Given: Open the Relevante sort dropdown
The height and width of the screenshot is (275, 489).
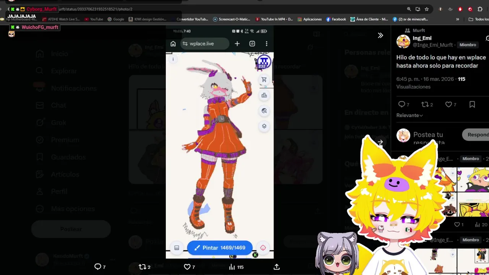Looking at the screenshot, I should (x=410, y=115).
